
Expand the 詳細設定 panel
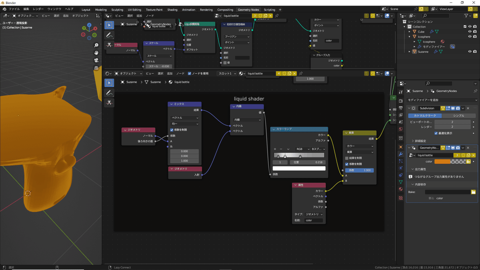coord(420,141)
